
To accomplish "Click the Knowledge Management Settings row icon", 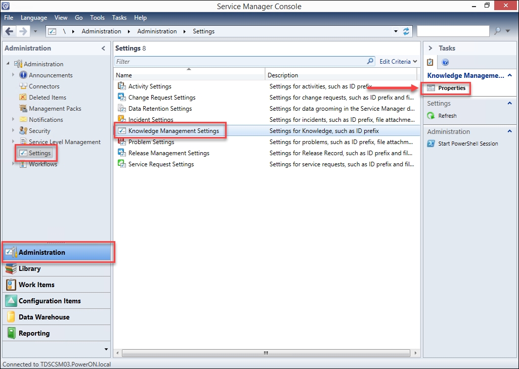I will pyautogui.click(x=121, y=130).
